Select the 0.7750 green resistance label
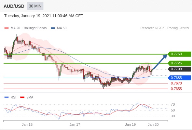192x130 pixels. (x=179, y=54)
